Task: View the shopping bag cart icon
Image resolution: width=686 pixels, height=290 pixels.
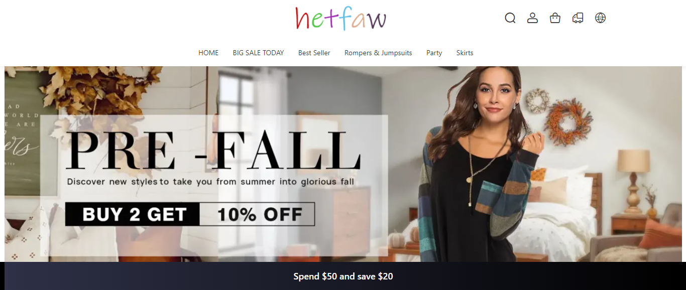Action: coord(555,18)
